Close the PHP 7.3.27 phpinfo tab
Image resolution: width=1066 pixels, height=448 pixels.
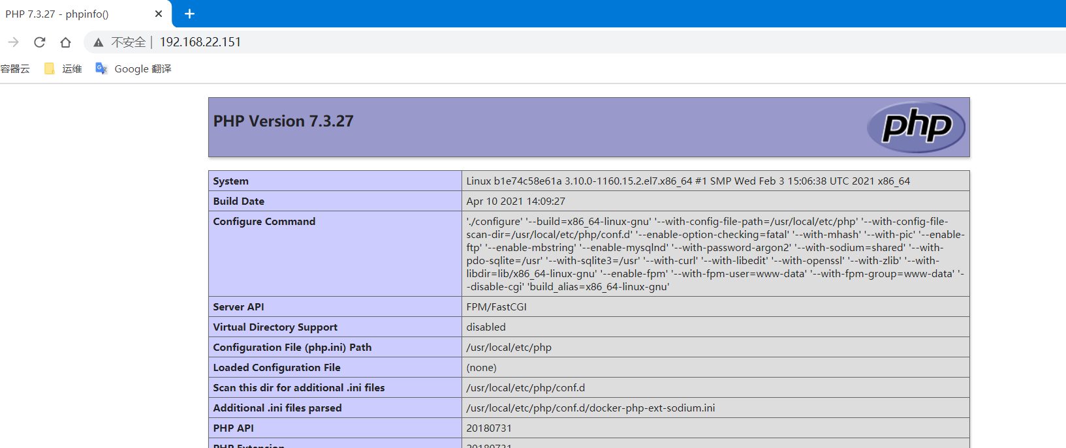coord(159,14)
